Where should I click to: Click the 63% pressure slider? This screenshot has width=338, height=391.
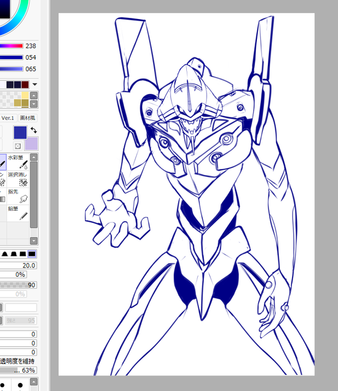point(18,370)
